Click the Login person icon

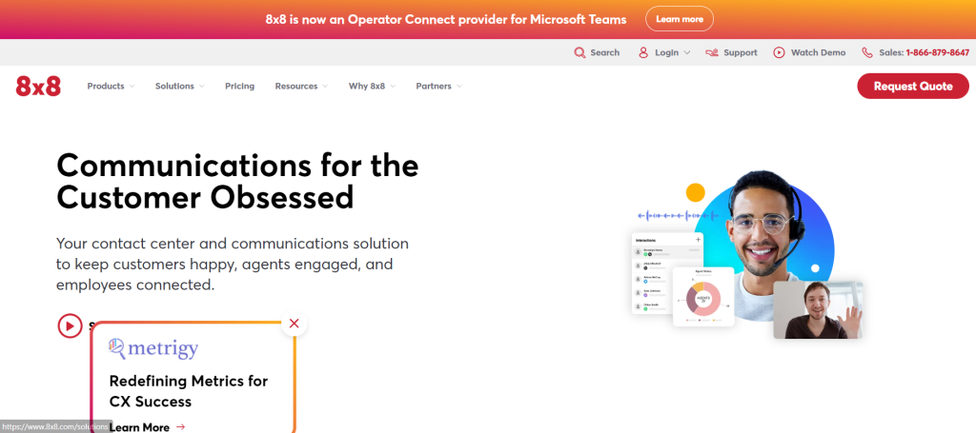coord(643,52)
